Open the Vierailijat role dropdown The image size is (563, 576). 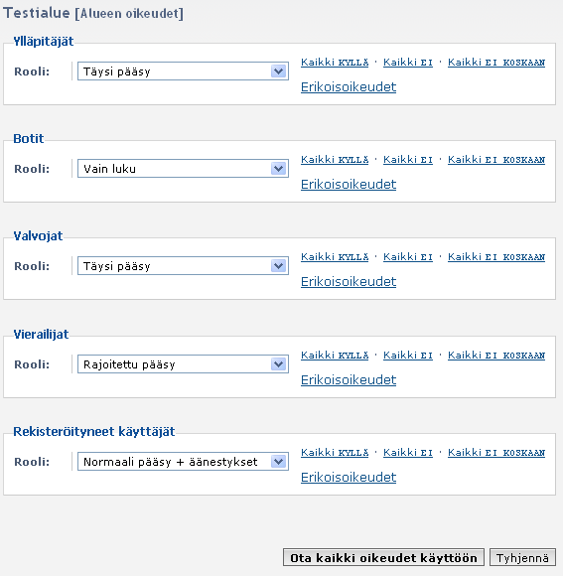click(183, 364)
